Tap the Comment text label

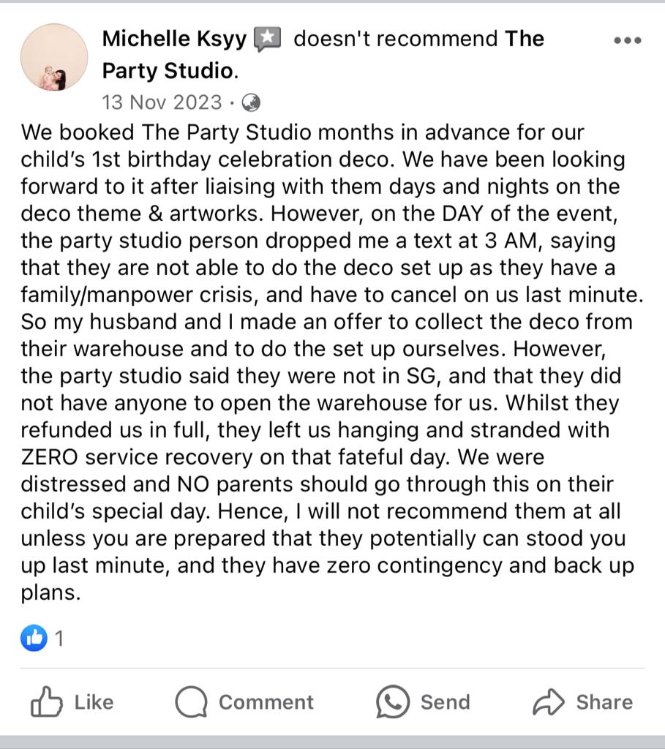(x=266, y=703)
